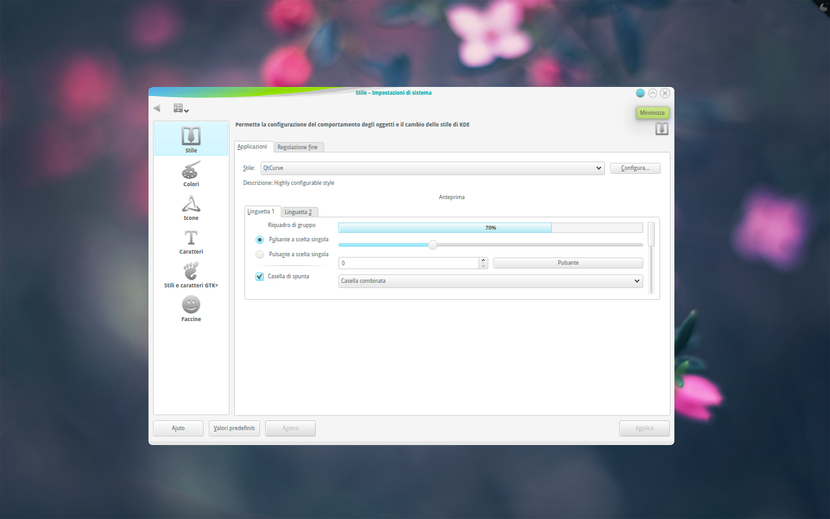
Task: Open the Casella combinata combo box
Action: [490, 281]
